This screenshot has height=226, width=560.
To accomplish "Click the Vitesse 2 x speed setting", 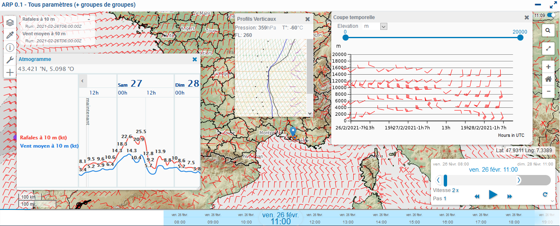I will click(455, 190).
